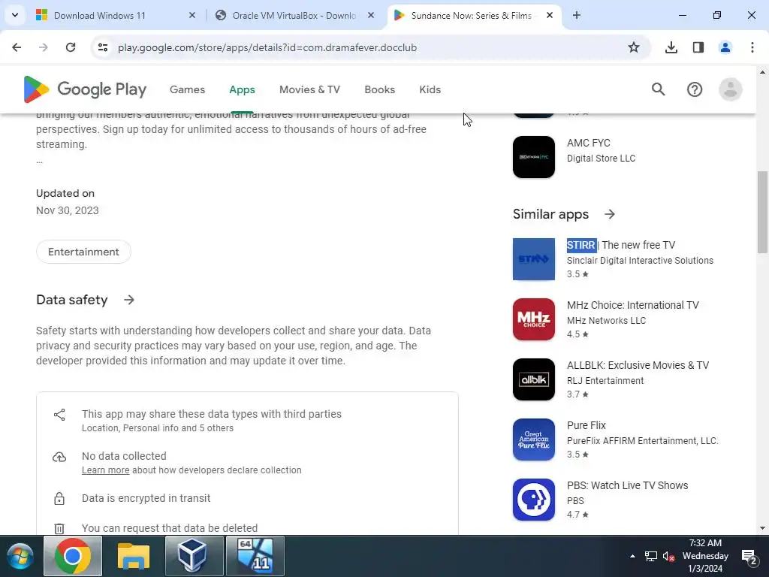Open the Google Play search icon

coord(658,89)
